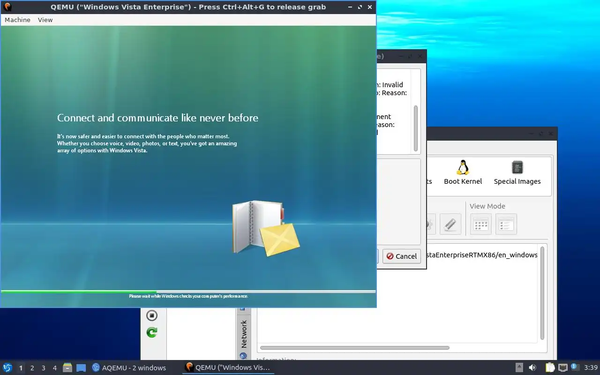This screenshot has height=375, width=600.
Task: Open the View menu in QEMU window
Action: tap(45, 20)
